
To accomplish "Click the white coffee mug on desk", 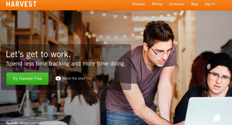I will tap(51, 110).
